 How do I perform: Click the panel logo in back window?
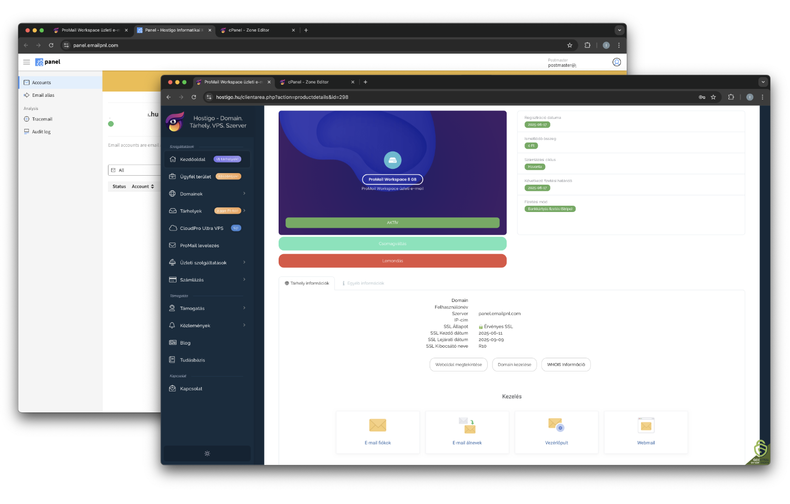pos(48,62)
